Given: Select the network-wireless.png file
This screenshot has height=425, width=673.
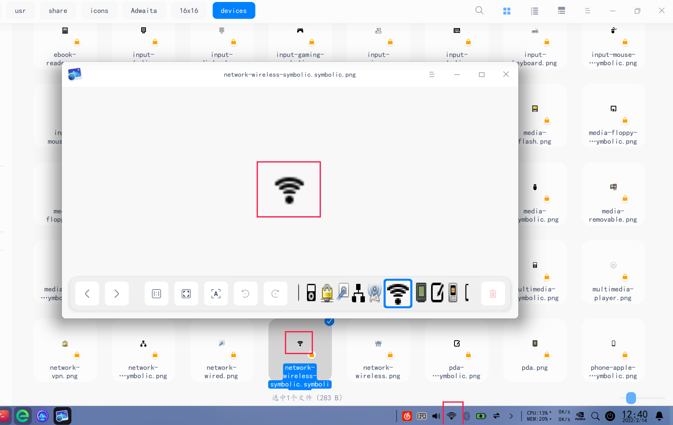Looking at the screenshot, I should 378,350.
